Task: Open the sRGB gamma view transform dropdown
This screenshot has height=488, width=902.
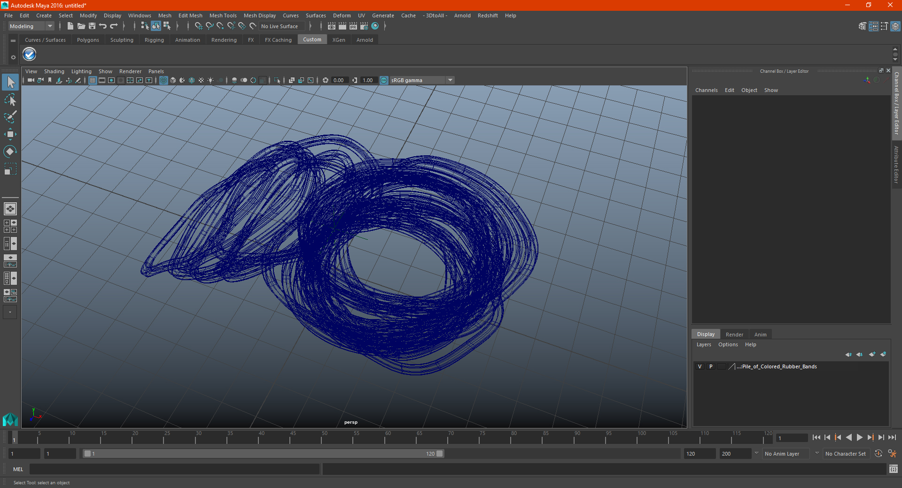Action: pyautogui.click(x=422, y=80)
